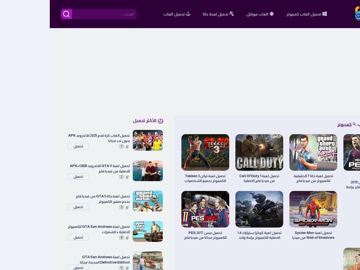
Task: Open the Tekken 3 game thumbnail
Action: (205, 152)
